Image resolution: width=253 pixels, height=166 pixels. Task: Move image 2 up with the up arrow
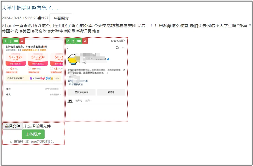pyautogui.click(x=73, y=41)
